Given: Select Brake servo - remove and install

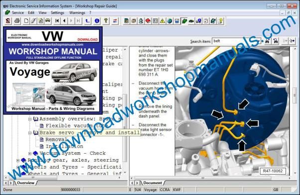Looking at the screenshot, I should 89,132.
